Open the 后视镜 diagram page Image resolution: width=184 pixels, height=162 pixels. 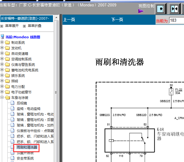coord(22,103)
